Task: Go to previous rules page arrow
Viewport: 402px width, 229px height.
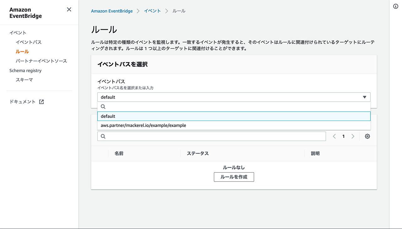Action: point(334,136)
